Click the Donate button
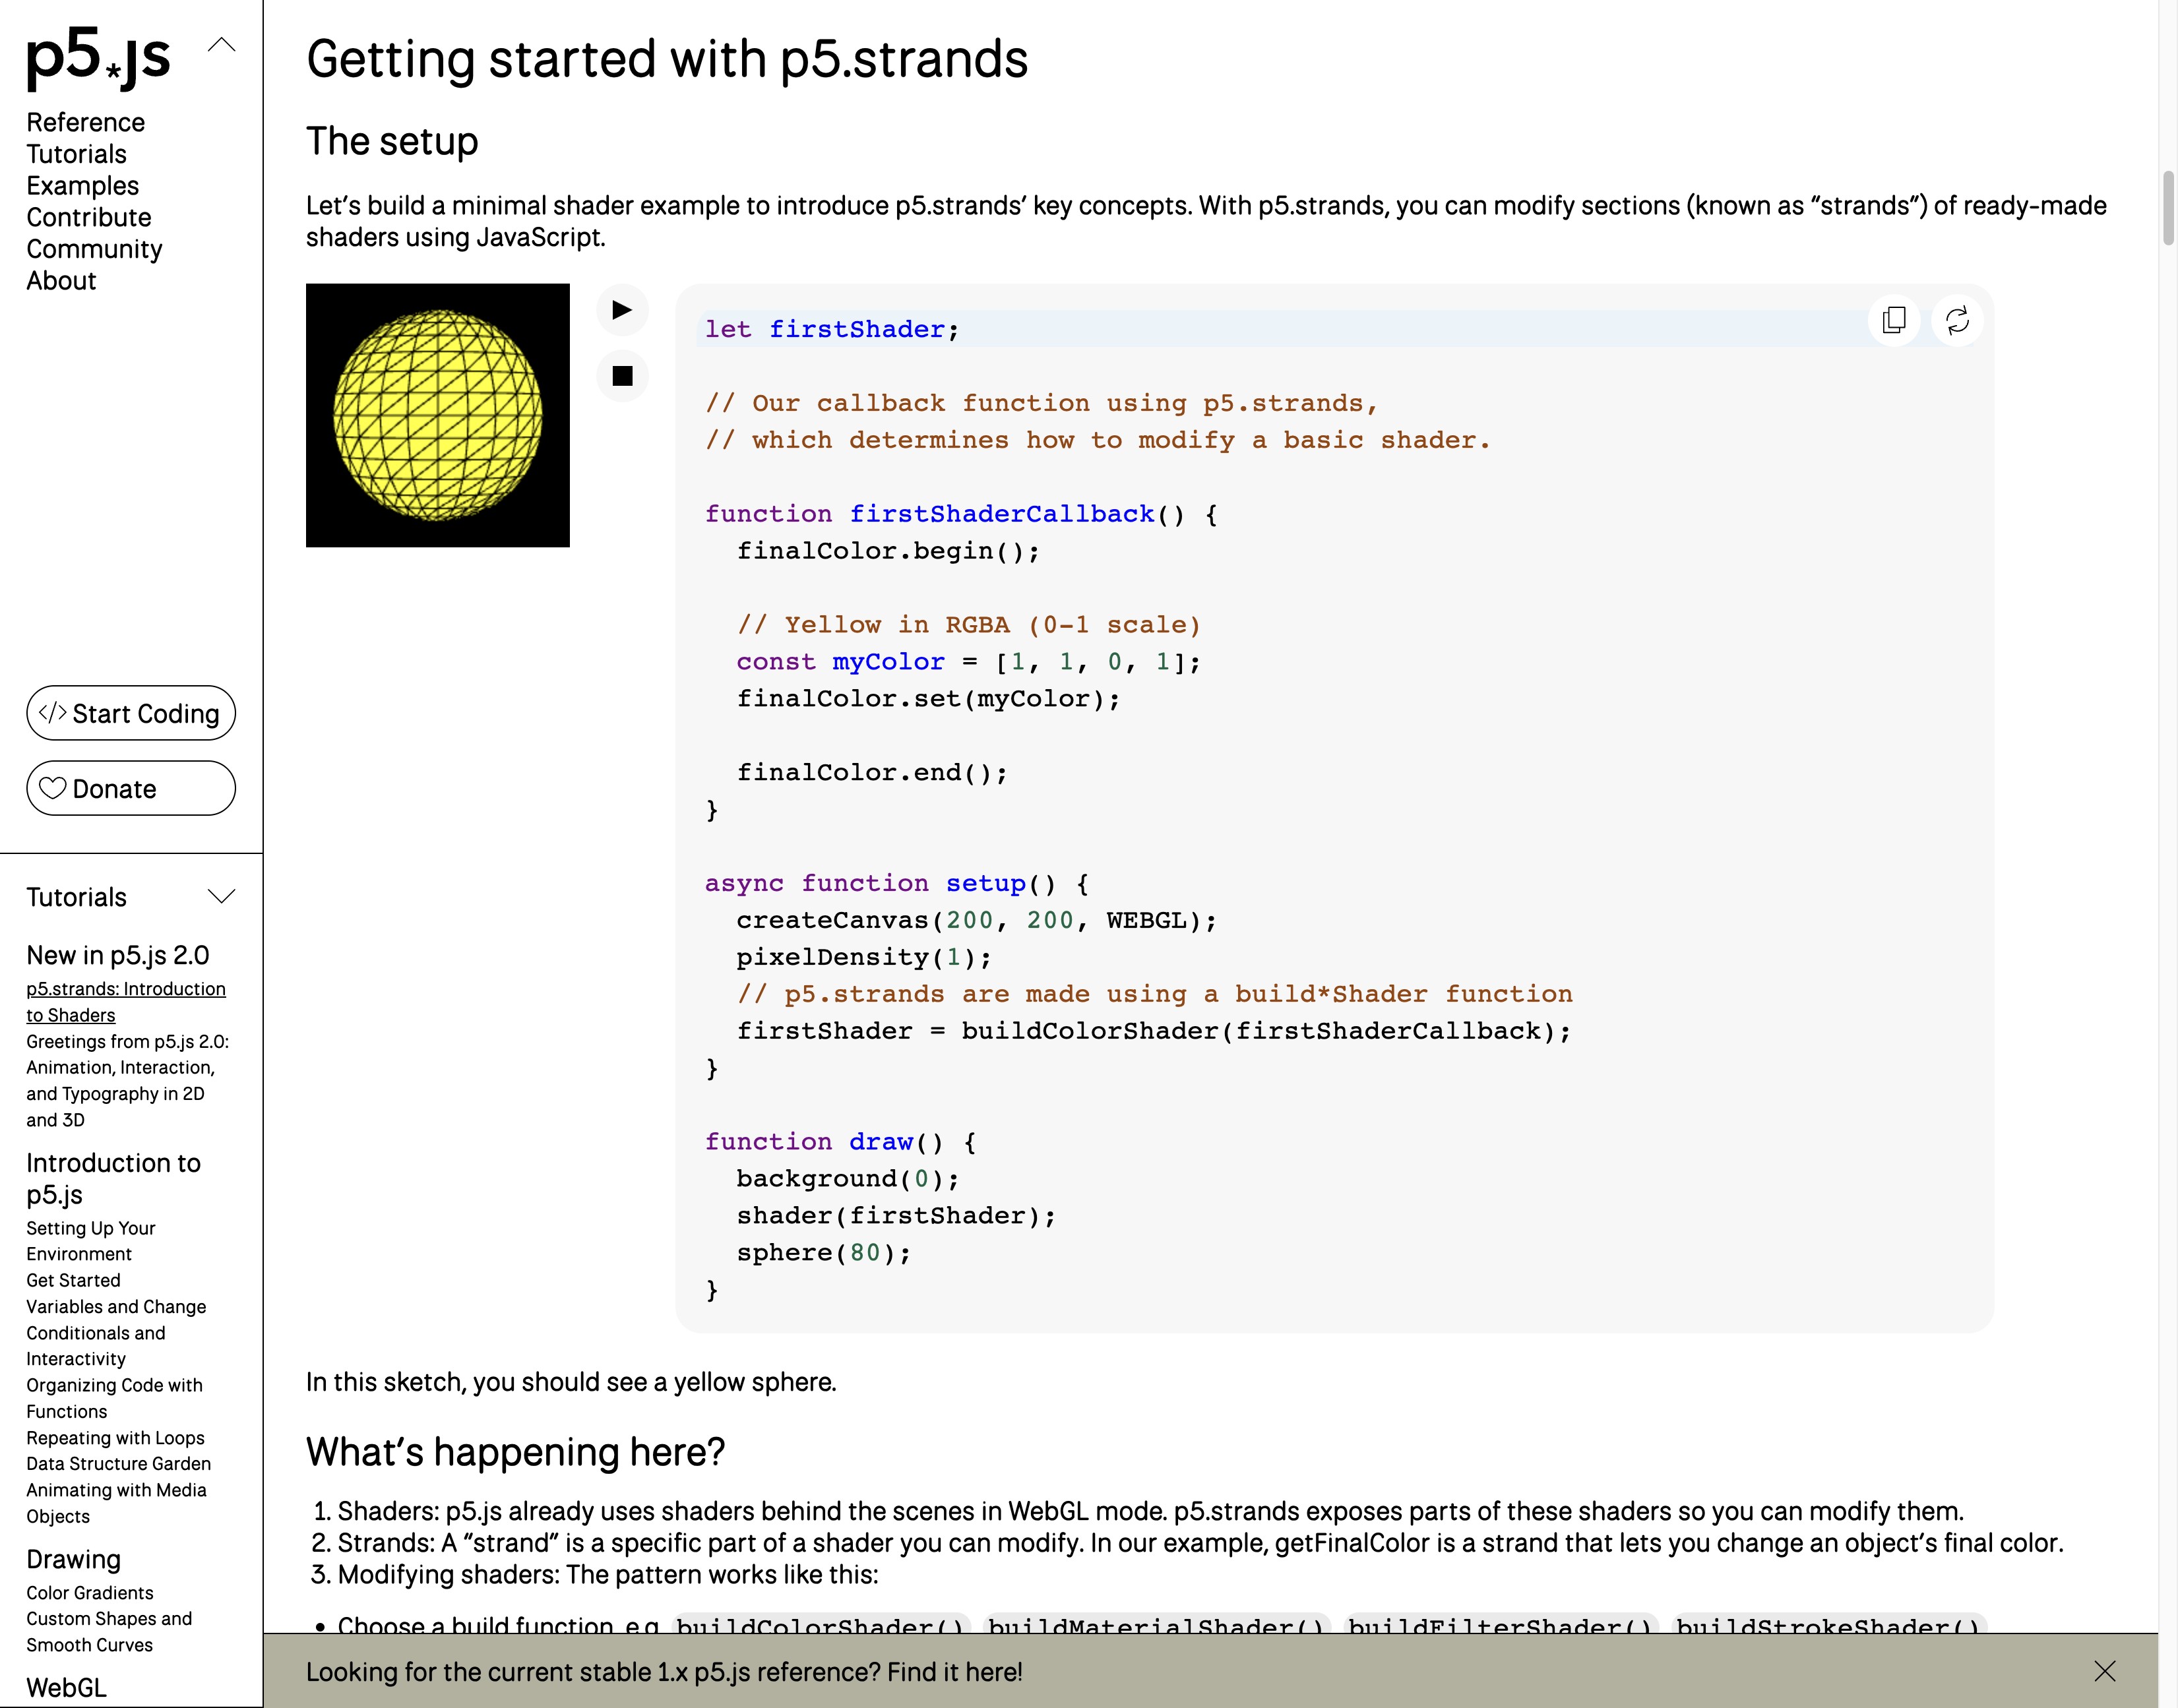2178x1708 pixels. click(x=131, y=789)
